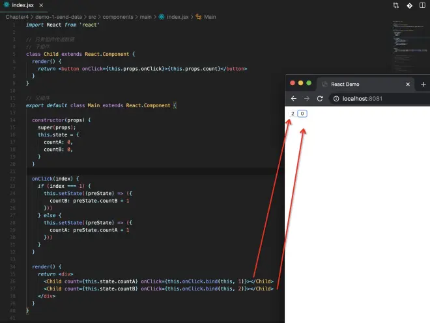This screenshot has width=430, height=323.
Task: Click the 'this.state = {' line
Action: coord(59,135)
